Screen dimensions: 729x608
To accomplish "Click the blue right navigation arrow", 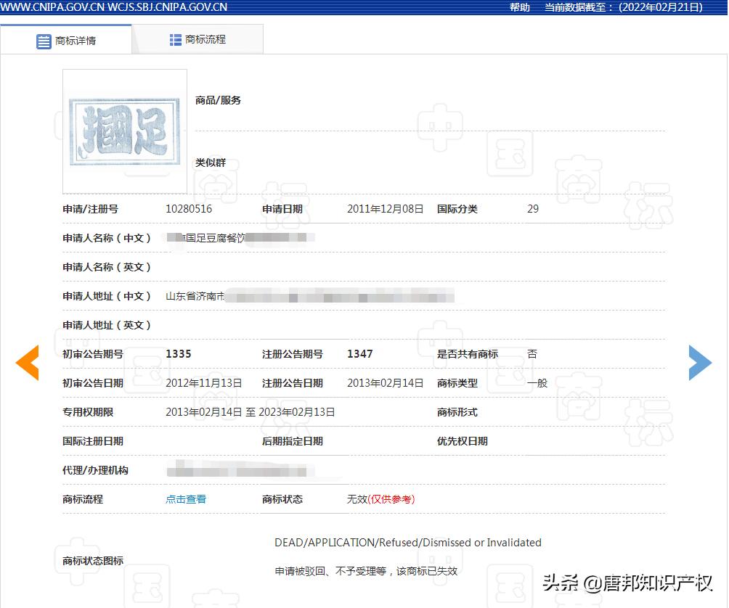I will pos(700,363).
